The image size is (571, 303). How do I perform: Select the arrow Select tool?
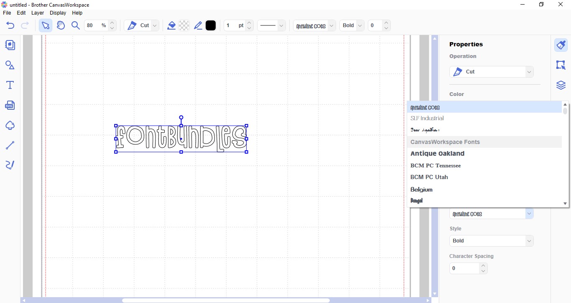click(x=46, y=25)
